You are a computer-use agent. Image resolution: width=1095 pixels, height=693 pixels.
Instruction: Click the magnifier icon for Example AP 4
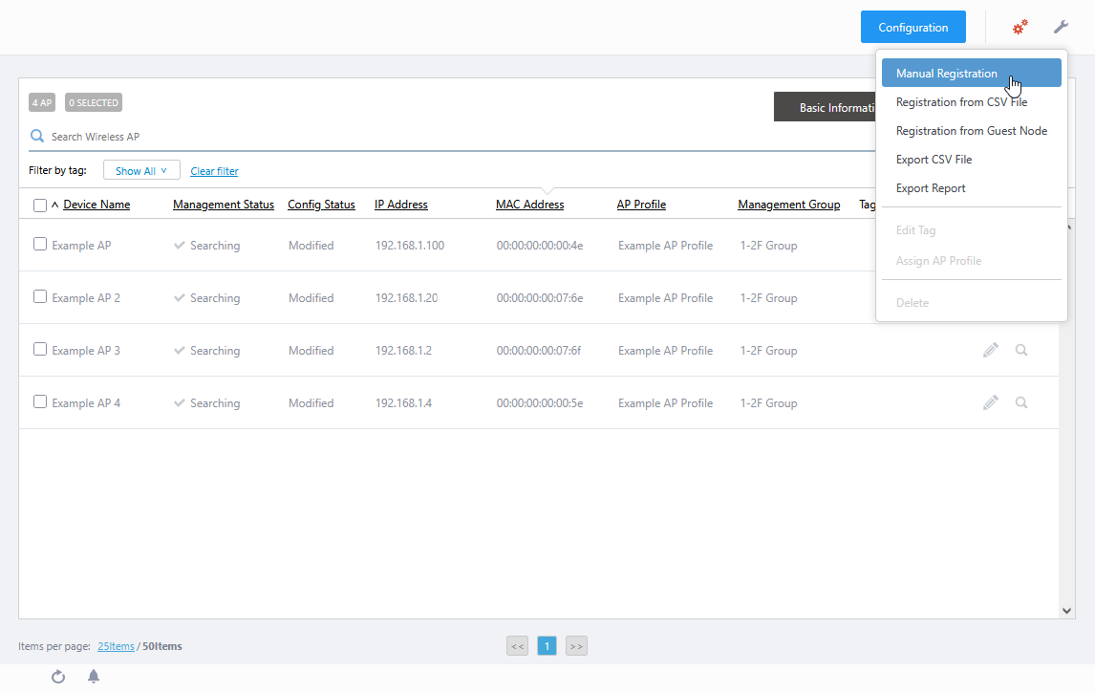click(x=1021, y=403)
